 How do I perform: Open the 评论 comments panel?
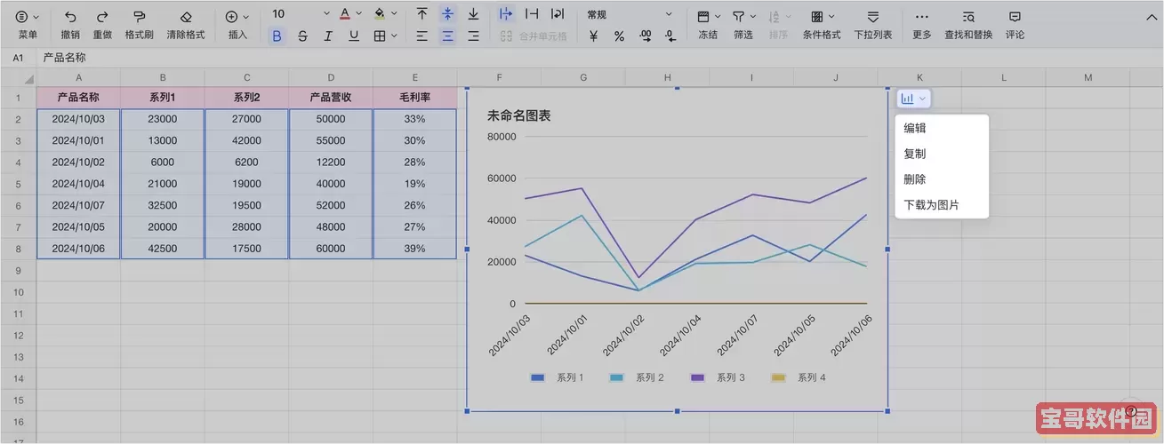coord(1015,25)
